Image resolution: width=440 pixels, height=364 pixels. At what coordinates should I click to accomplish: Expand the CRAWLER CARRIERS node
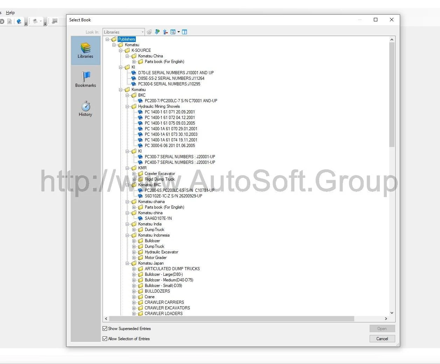[x=134, y=302]
